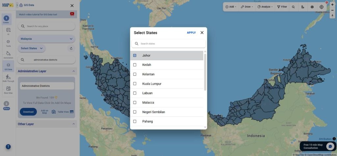Collapse the Administrative Layer section
Image resolution: width=337 pixels, height=156 pixels.
click(x=73, y=71)
